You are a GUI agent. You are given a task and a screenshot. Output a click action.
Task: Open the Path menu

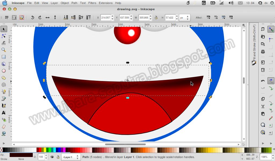(x=74, y=3)
